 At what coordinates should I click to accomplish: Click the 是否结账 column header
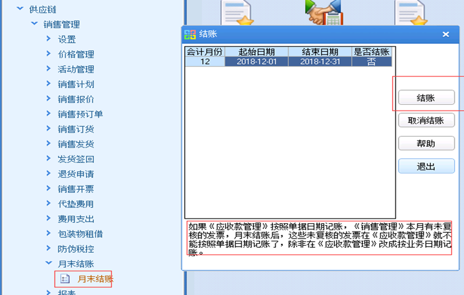coord(371,51)
